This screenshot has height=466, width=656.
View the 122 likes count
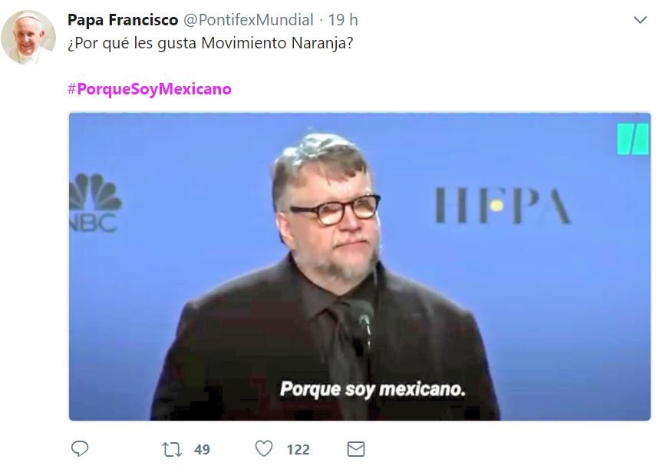(x=298, y=449)
